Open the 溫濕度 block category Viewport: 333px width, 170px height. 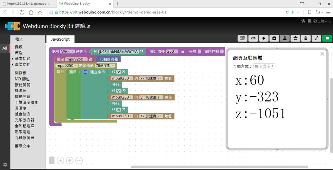tap(21, 108)
